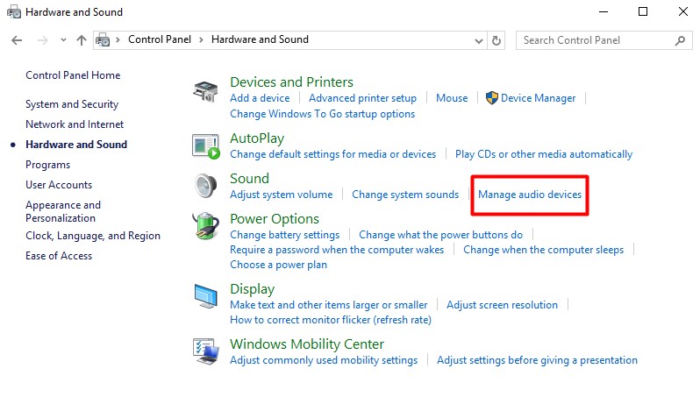700x404 pixels.
Task: Open the Recent locations dropdown arrow
Action: click(63, 40)
